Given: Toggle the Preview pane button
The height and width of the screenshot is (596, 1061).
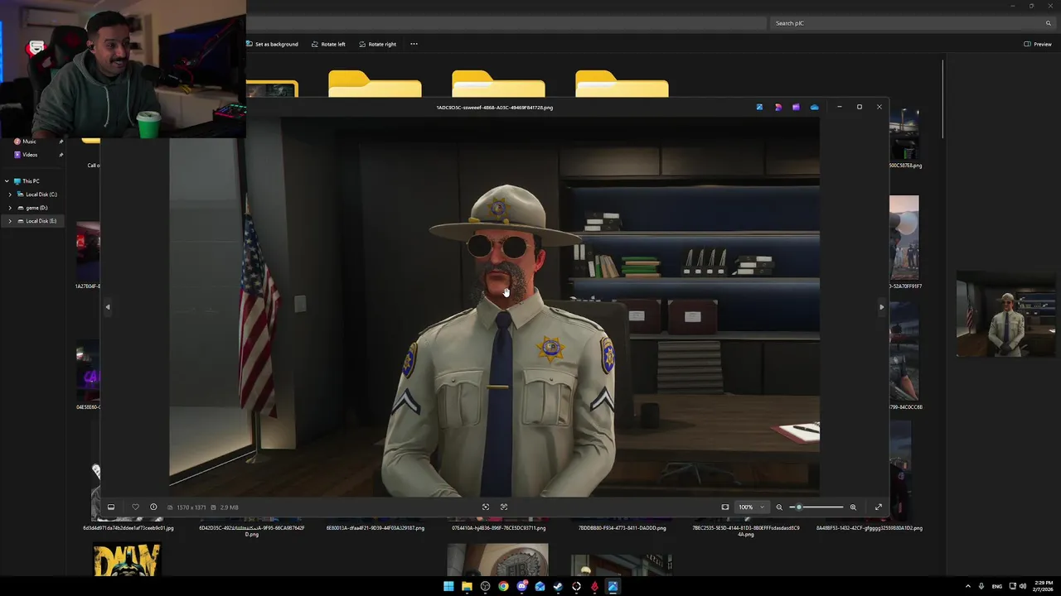Looking at the screenshot, I should point(1038,44).
